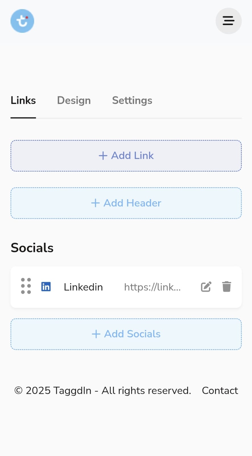The image size is (252, 456).
Task: Click the Add Header button text
Action: click(132, 203)
